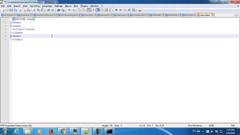This screenshot has width=240, height=135.
Task: Open the File menu
Action: coord(3,6)
